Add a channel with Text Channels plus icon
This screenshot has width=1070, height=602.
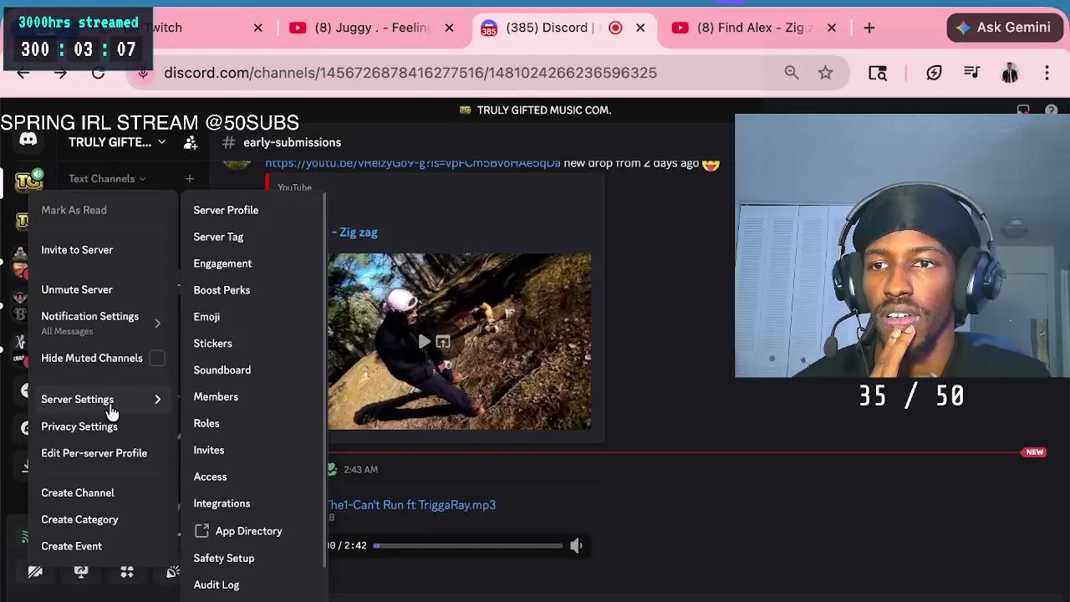tap(189, 178)
